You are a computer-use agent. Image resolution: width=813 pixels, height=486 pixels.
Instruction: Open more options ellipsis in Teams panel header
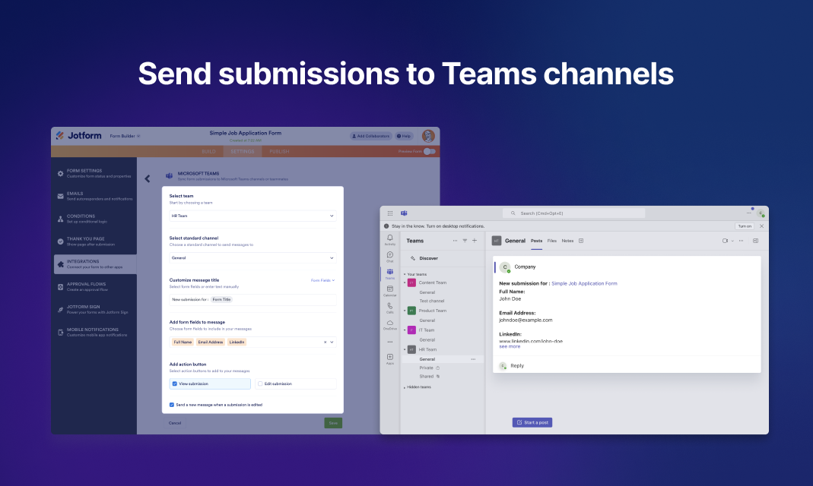tap(456, 241)
